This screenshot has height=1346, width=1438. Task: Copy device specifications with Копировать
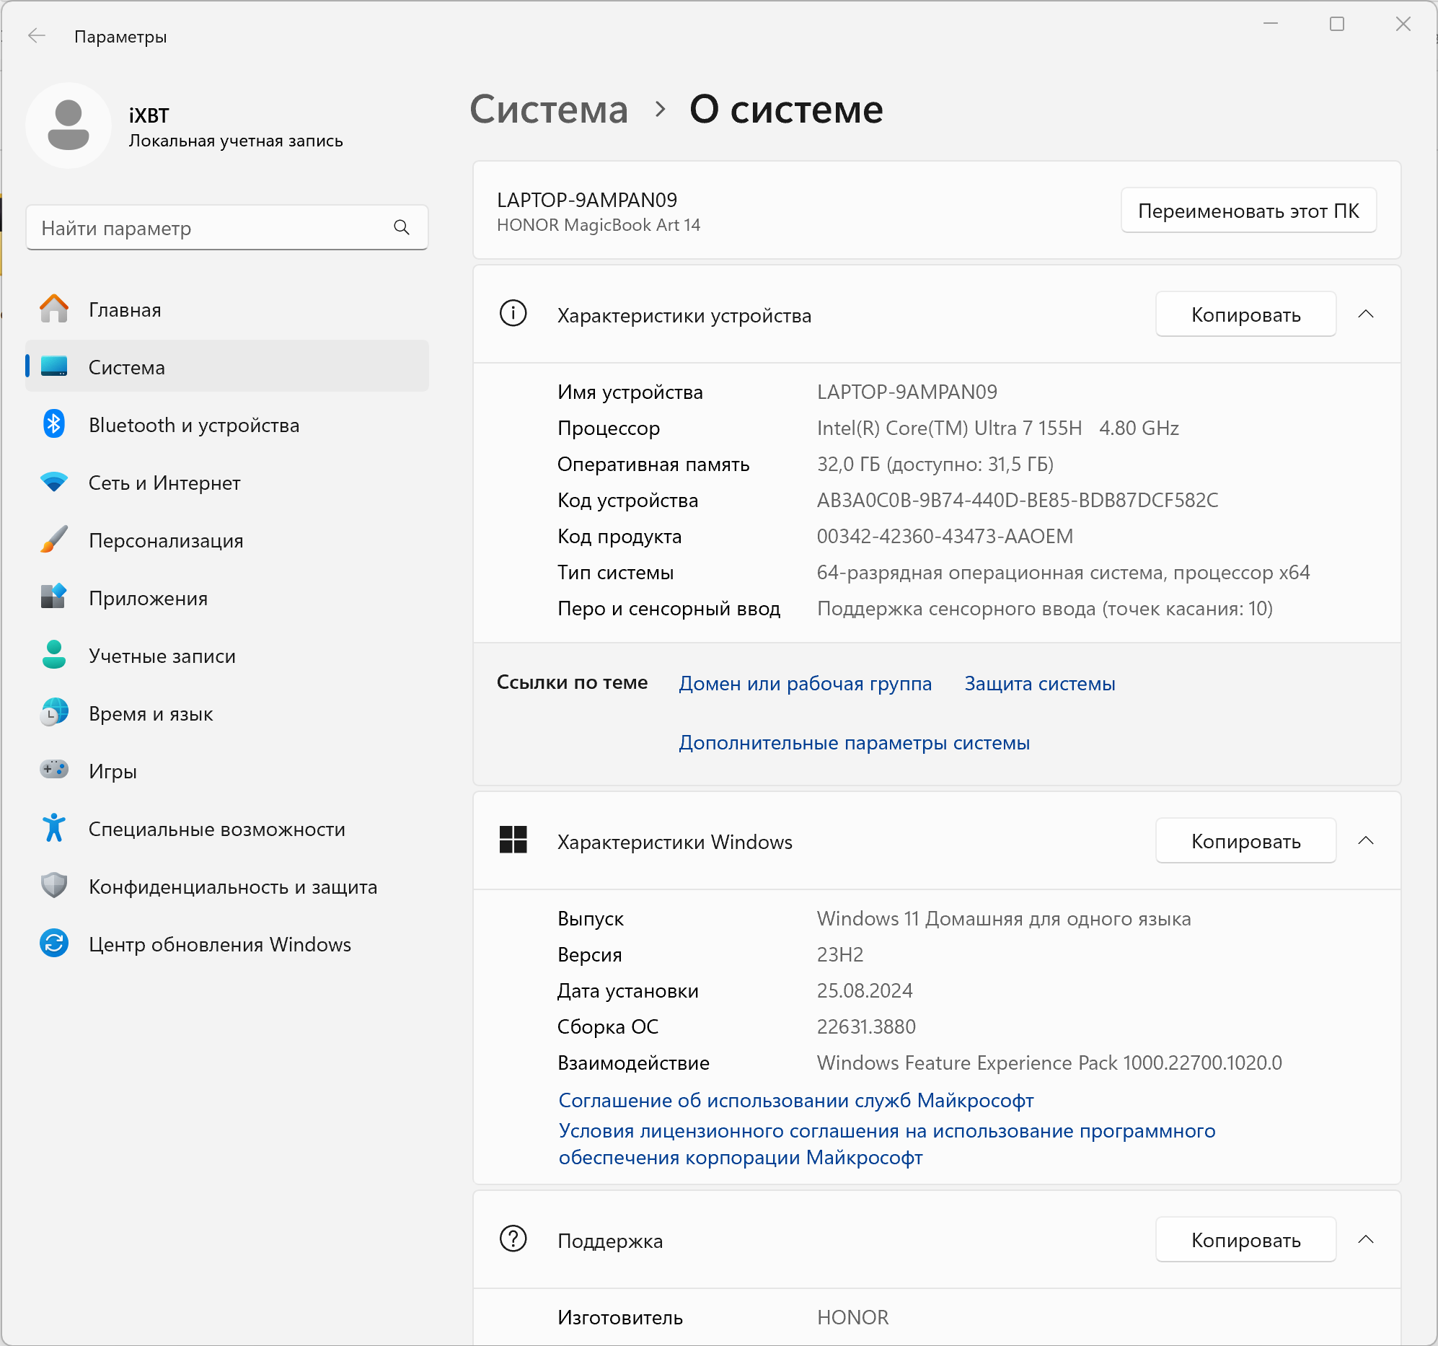(x=1245, y=314)
